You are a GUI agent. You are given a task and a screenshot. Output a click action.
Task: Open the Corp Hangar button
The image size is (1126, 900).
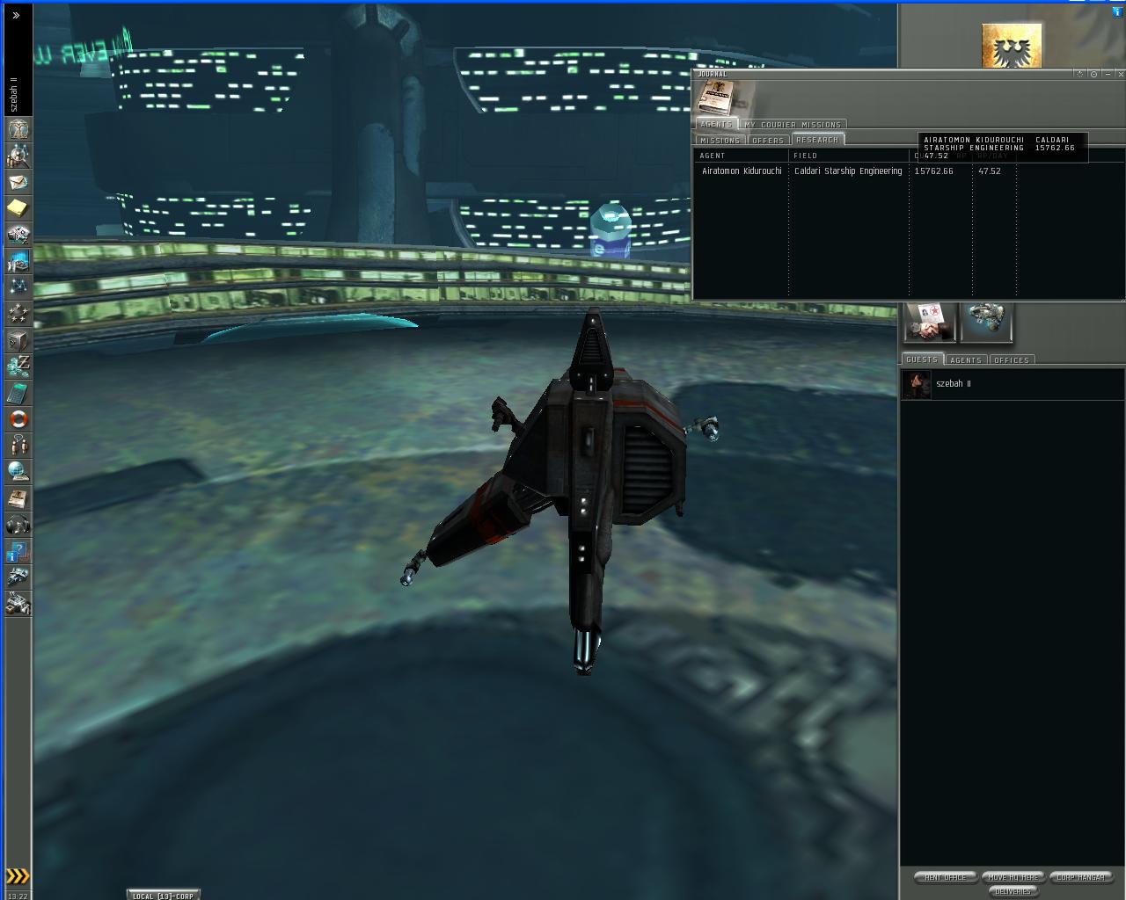1081,877
